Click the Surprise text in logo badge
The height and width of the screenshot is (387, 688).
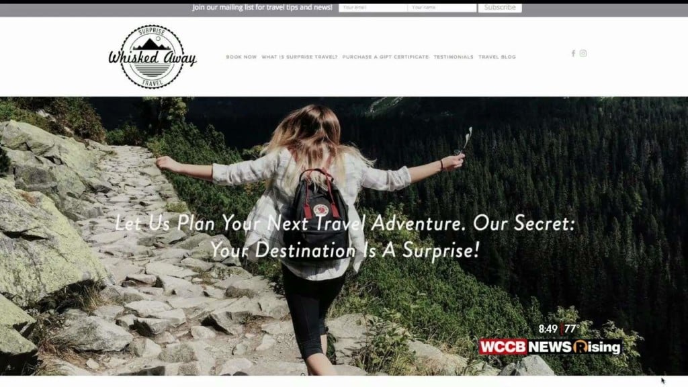pos(152,32)
